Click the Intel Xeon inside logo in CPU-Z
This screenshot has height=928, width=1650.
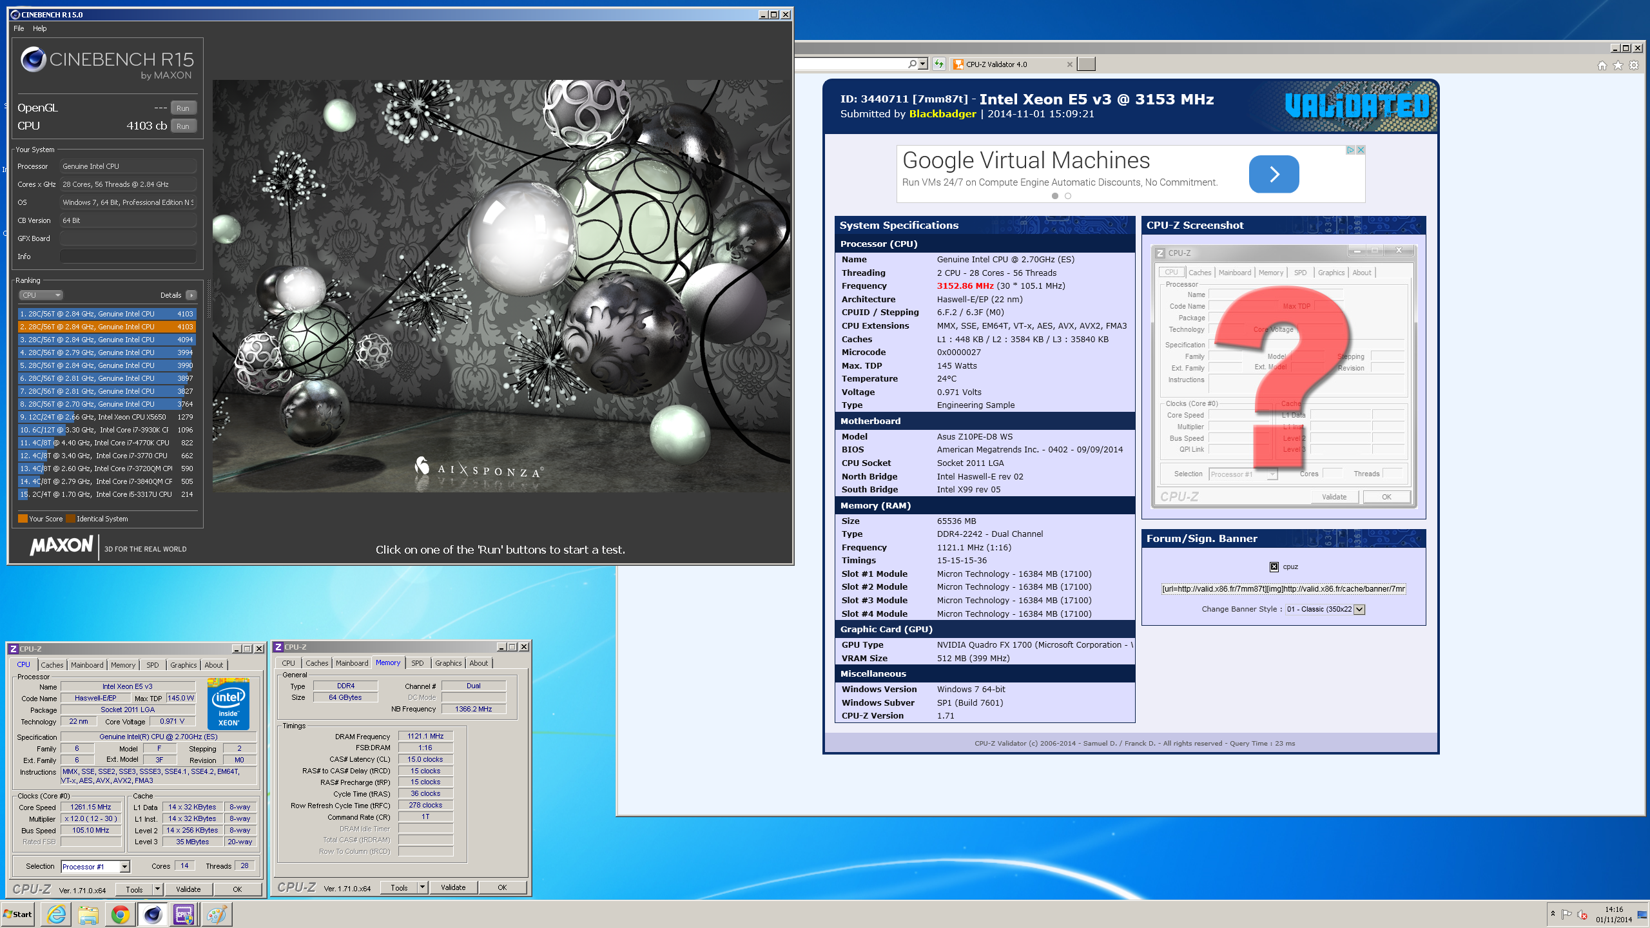[x=228, y=706]
